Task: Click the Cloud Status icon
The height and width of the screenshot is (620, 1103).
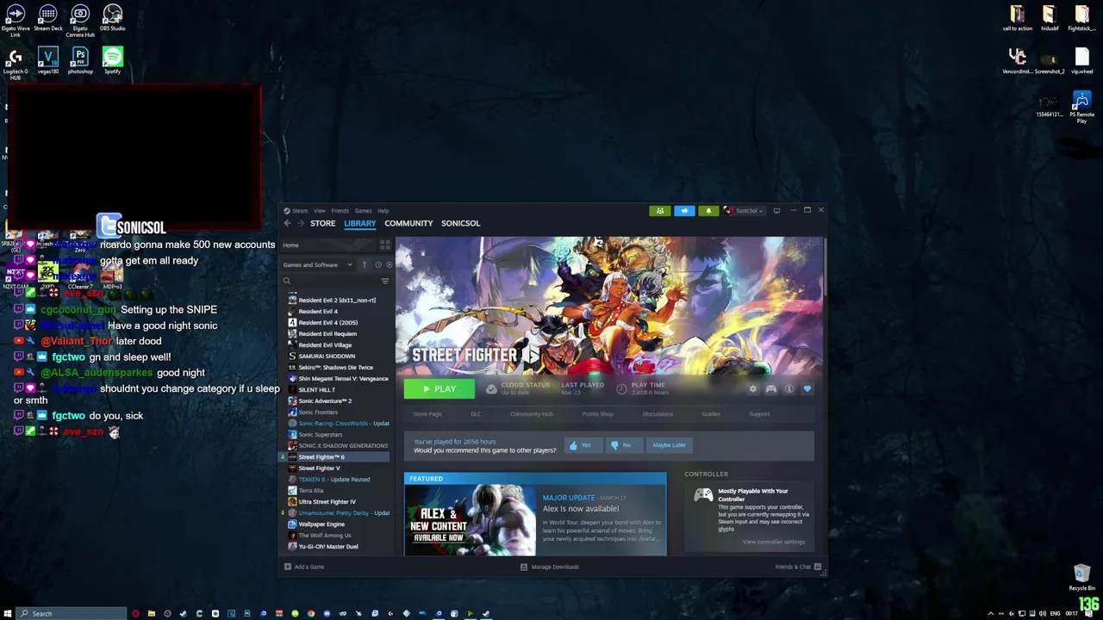Action: pos(491,389)
